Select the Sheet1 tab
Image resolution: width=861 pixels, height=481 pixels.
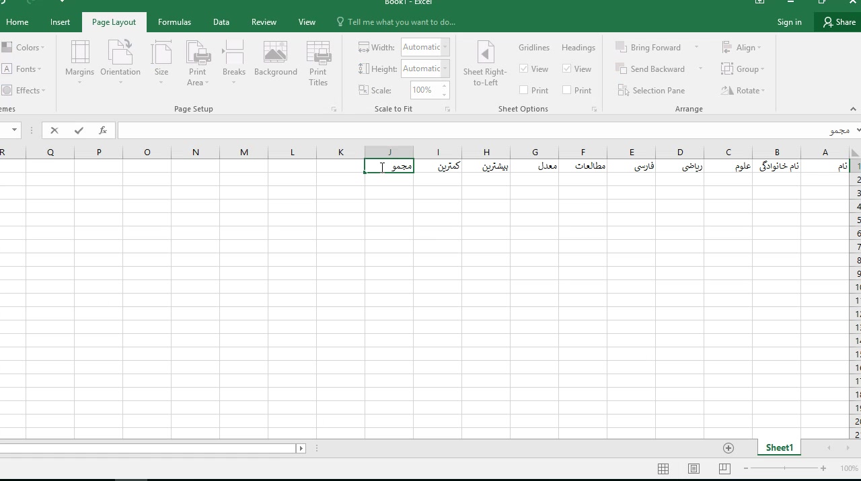pyautogui.click(x=779, y=447)
